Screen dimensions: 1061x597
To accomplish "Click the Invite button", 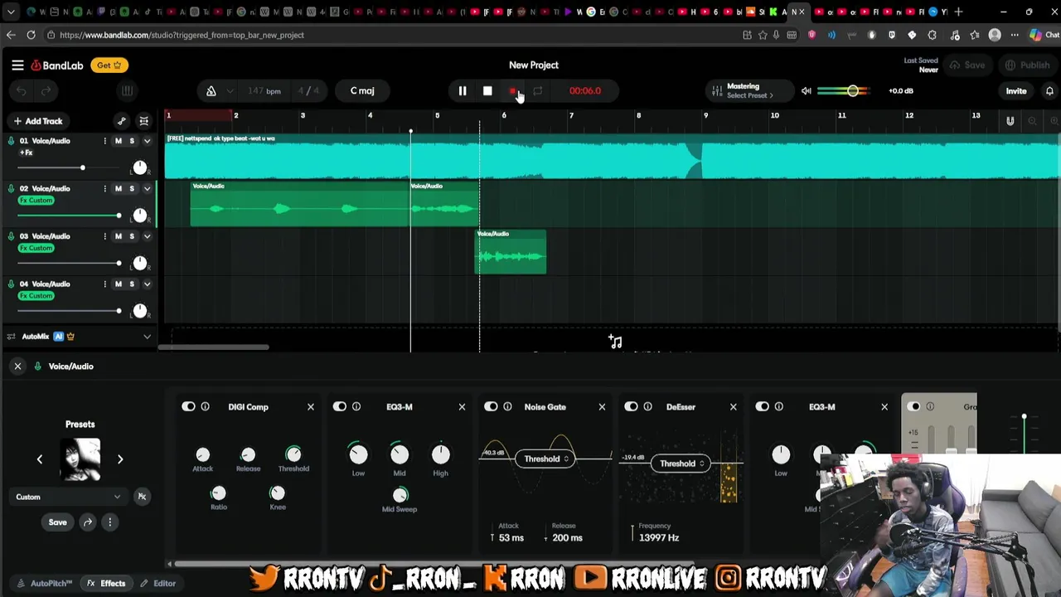I will pyautogui.click(x=1015, y=91).
